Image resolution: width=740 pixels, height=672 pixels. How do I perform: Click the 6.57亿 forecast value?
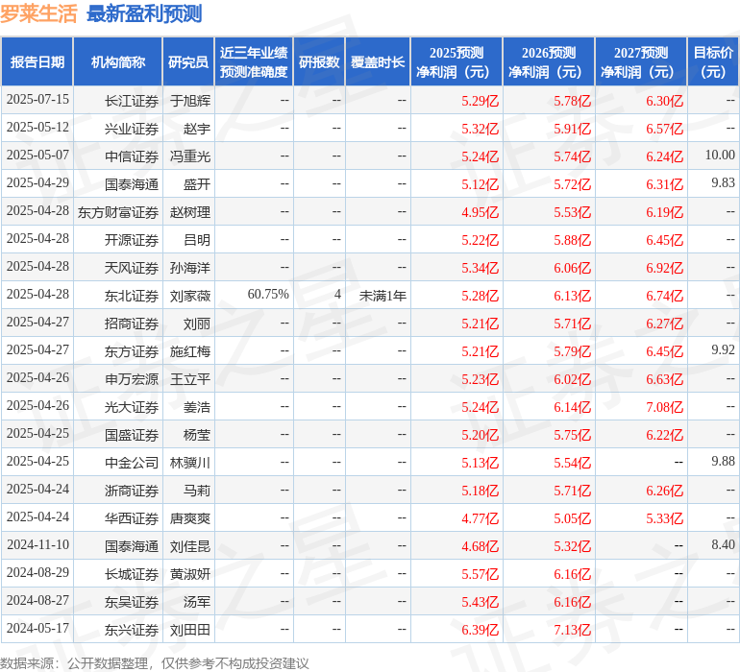[x=664, y=129]
